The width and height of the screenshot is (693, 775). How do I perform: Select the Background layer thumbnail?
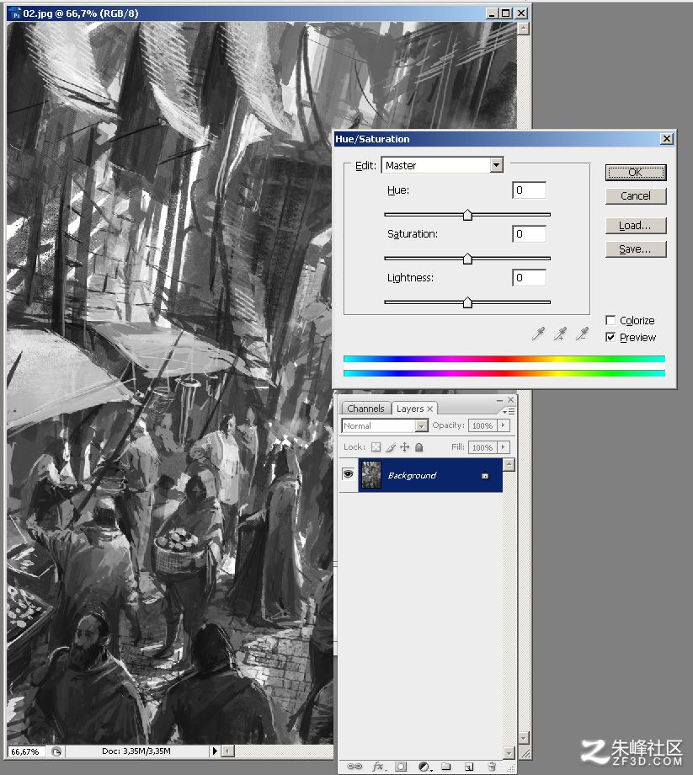point(371,475)
